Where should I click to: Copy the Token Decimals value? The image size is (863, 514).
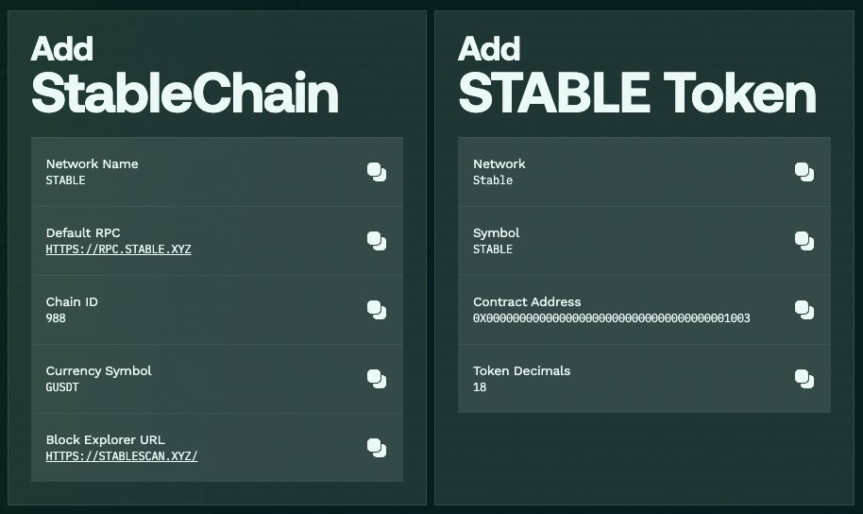pos(804,379)
